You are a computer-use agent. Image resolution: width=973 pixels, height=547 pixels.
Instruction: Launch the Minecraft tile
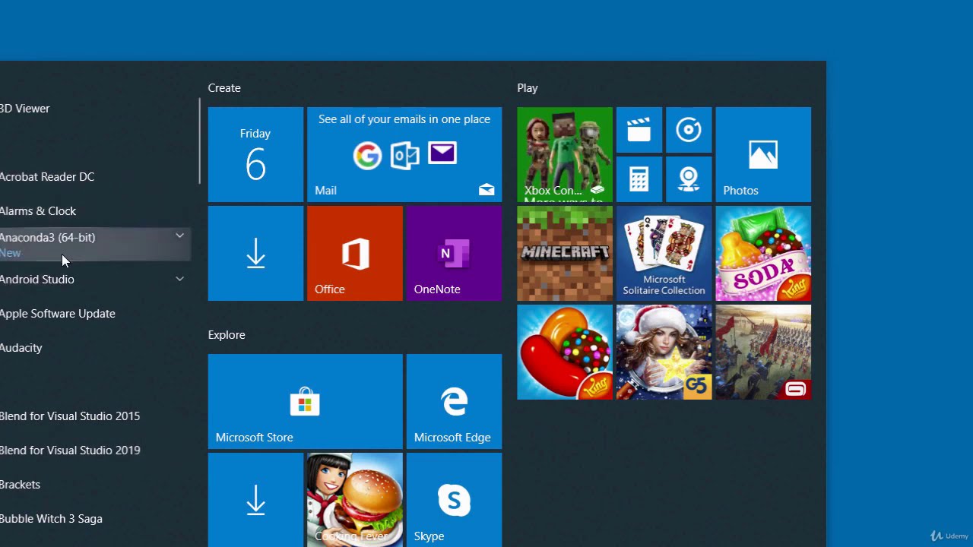565,253
